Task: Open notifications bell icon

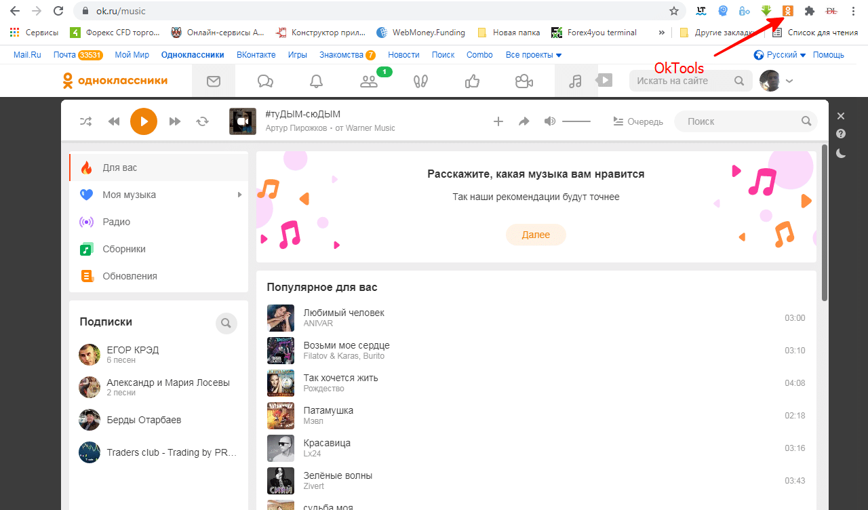Action: coord(316,81)
